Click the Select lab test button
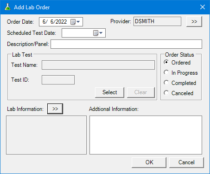The image size is (210, 174). (109, 92)
